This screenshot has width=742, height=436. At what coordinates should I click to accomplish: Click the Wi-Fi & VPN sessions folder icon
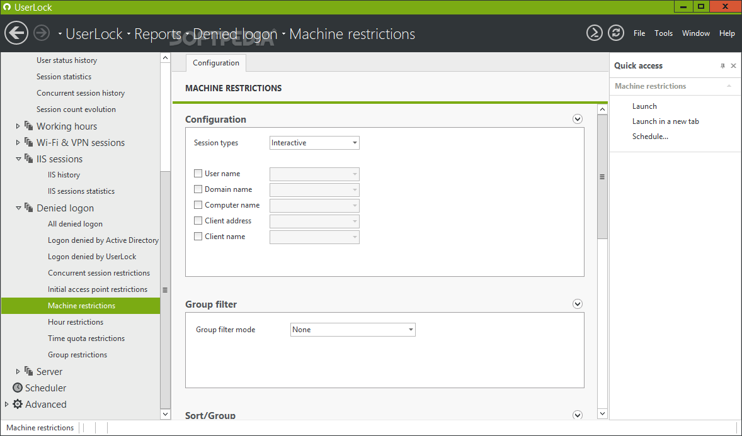coord(29,142)
